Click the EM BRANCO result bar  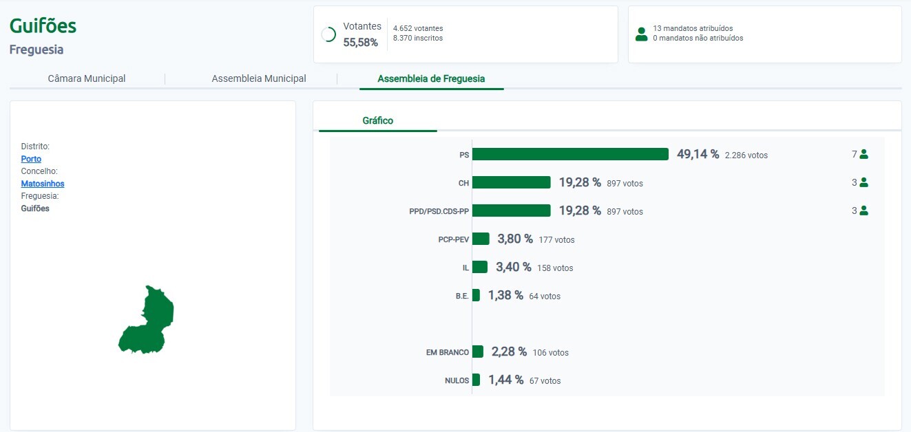pos(478,352)
